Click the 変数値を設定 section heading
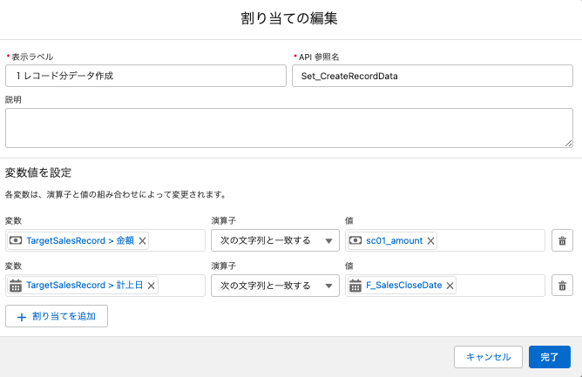Screen dimensions: 582x377 point(38,172)
